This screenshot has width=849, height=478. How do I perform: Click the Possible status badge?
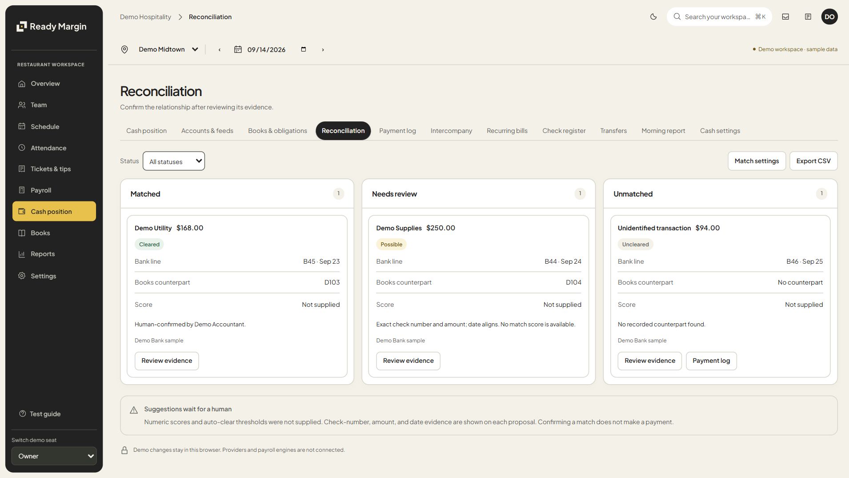pos(391,245)
